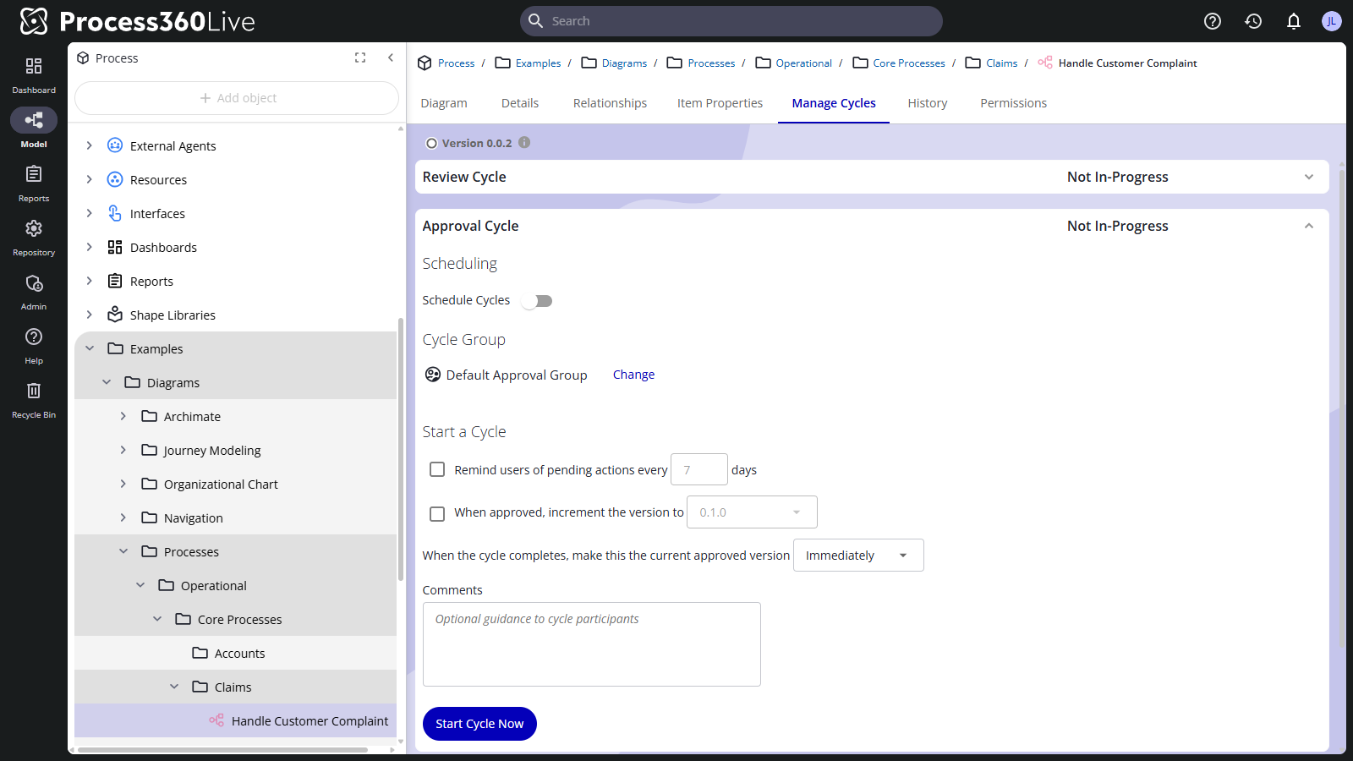1353x761 pixels.
Task: Select the Model sidebar icon
Action: [x=34, y=120]
